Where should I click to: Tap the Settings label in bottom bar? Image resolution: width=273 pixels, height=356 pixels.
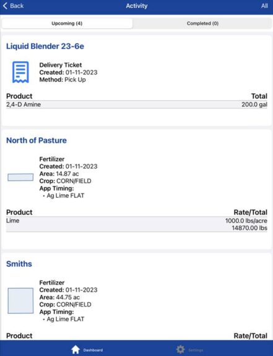pos(196,350)
